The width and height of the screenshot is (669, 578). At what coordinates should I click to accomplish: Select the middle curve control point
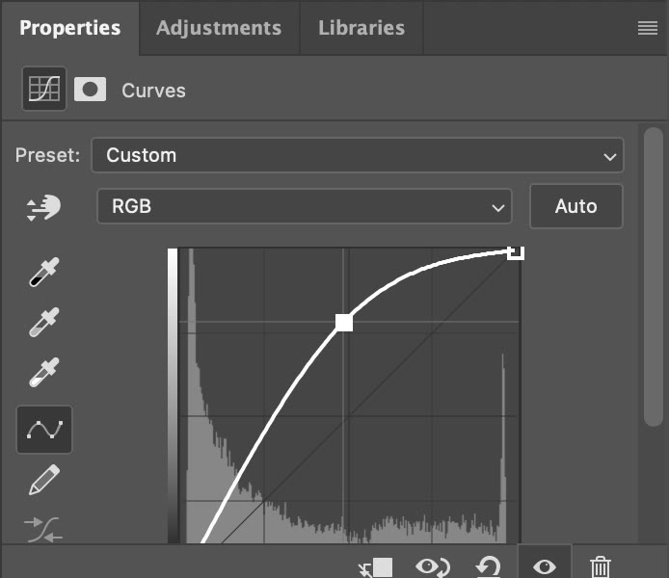pyautogui.click(x=344, y=323)
